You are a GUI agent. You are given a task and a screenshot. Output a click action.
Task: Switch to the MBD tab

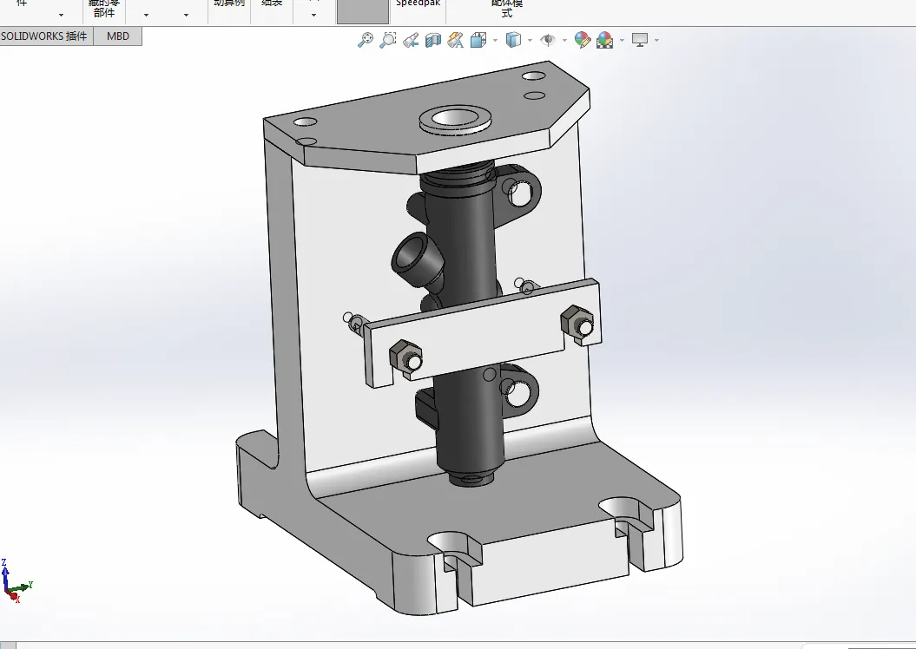tap(118, 36)
